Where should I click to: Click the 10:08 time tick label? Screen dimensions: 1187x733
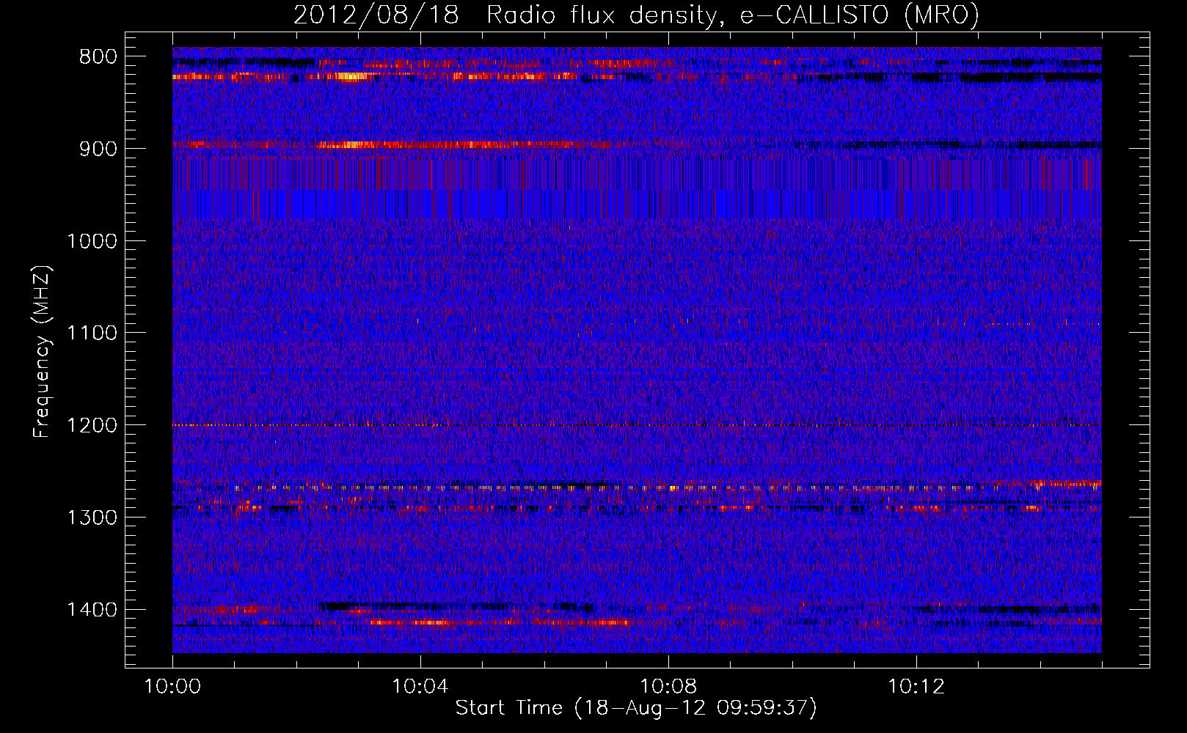(x=668, y=687)
